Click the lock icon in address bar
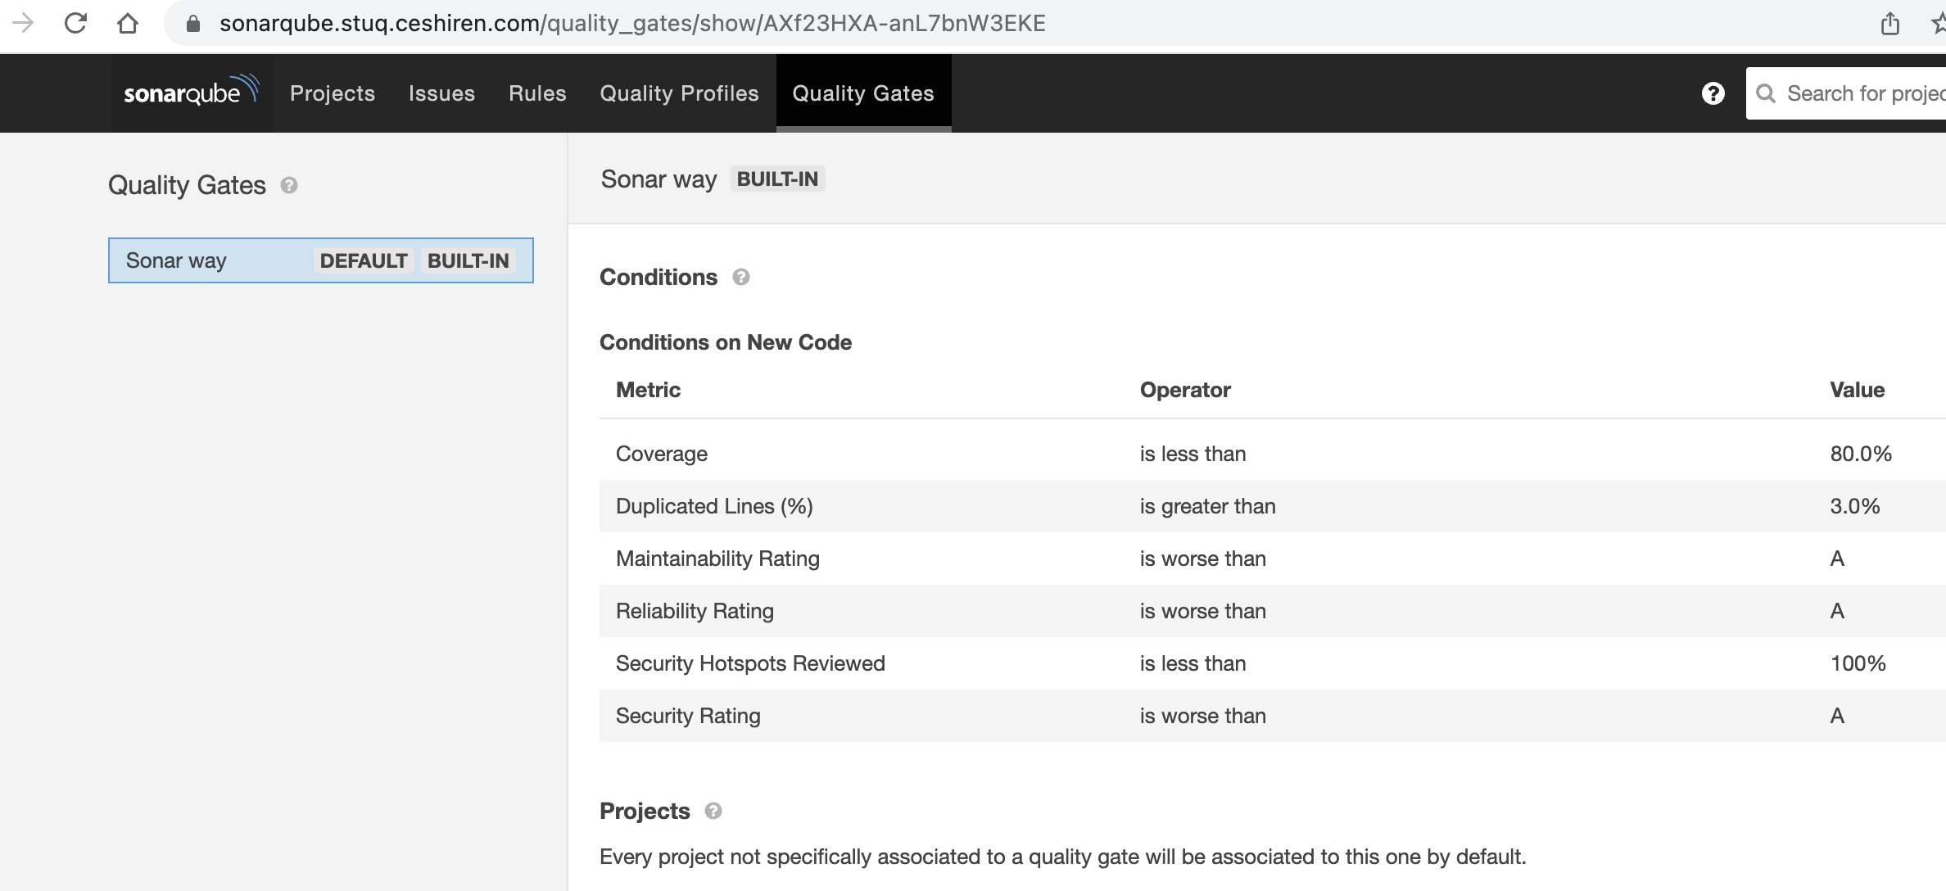This screenshot has height=891, width=1946. pyautogui.click(x=193, y=24)
